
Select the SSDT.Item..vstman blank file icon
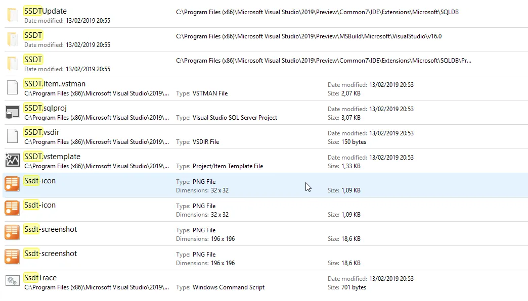(x=13, y=88)
